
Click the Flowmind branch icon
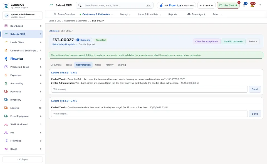click(x=6, y=141)
